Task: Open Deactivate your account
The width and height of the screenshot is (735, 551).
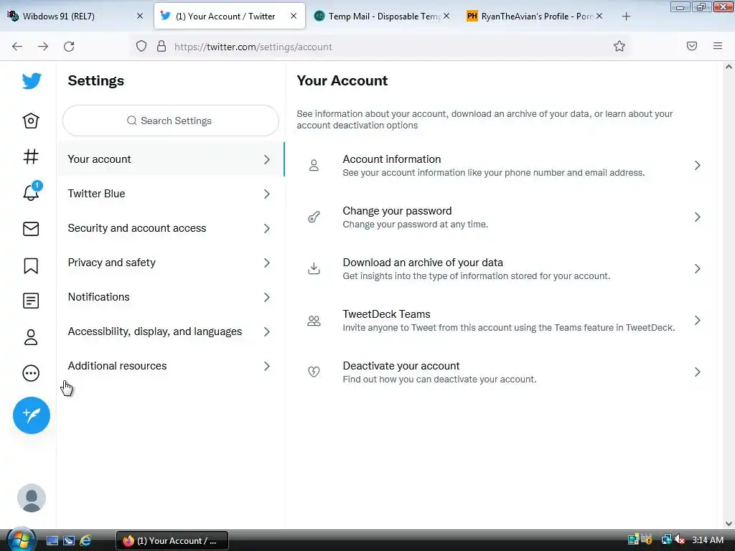Action: tap(500, 372)
